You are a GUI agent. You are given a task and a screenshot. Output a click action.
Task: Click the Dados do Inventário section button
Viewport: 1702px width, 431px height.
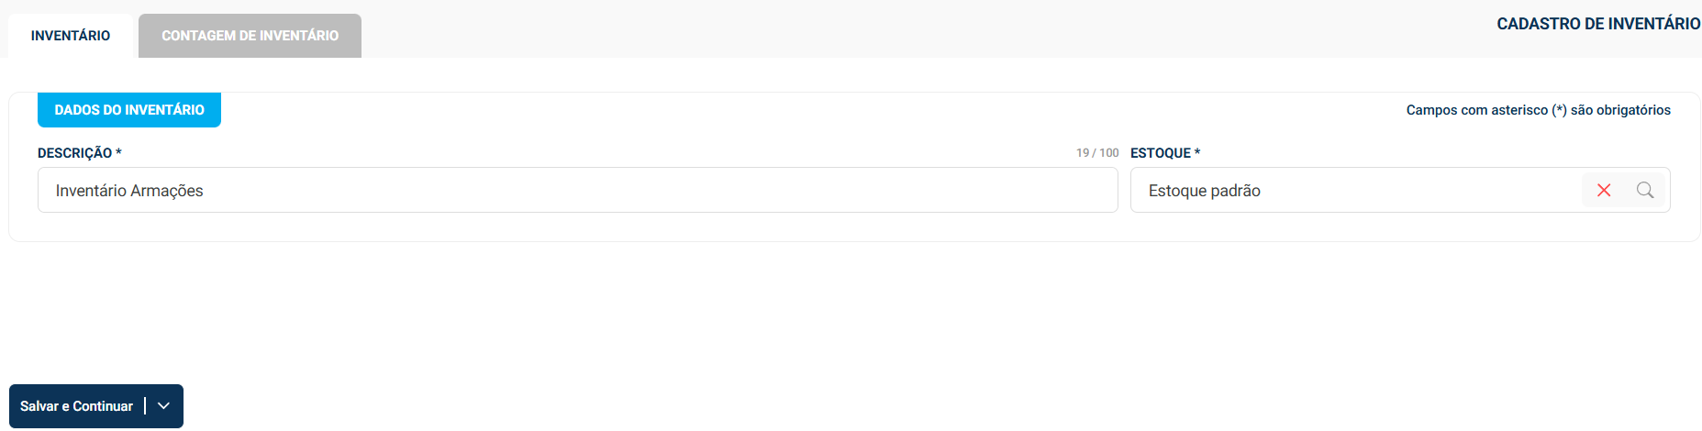(129, 110)
